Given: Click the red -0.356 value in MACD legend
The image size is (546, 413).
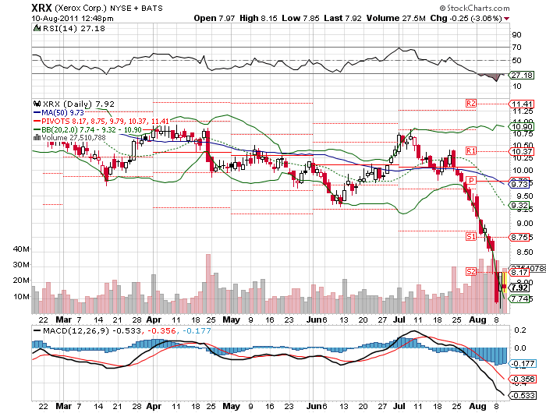Looking at the screenshot, I should [x=162, y=330].
